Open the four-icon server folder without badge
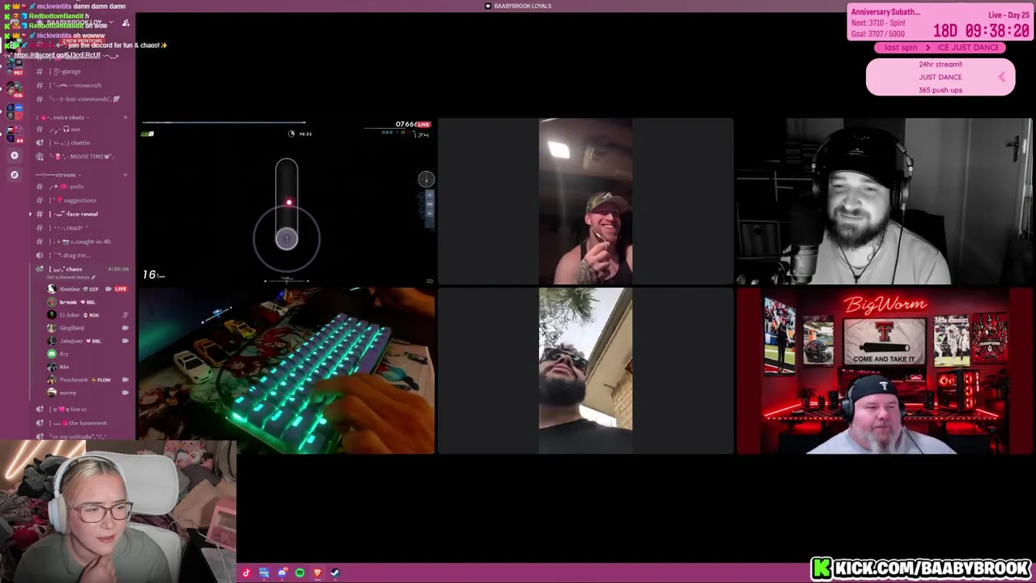 [14, 112]
